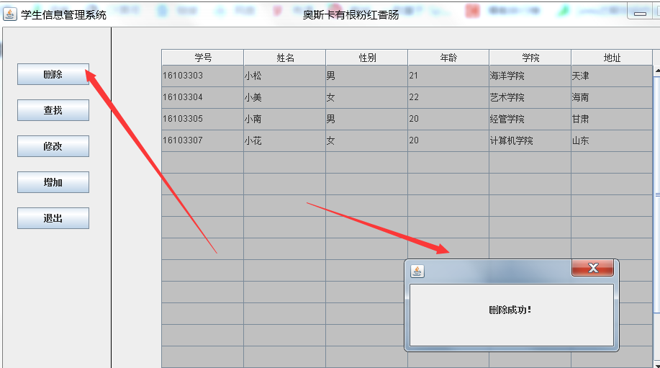This screenshot has height=368, width=660.
Task: Click the age cell 21
Action: coord(448,76)
